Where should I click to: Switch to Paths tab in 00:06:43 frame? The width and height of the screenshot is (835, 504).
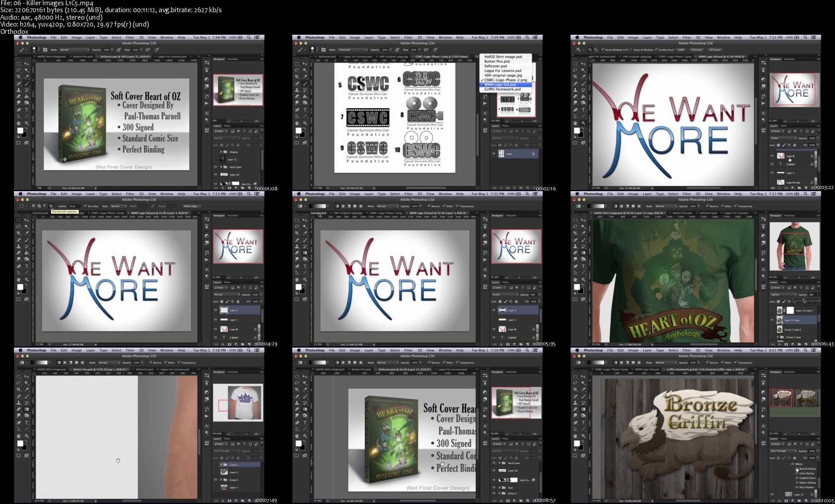[784, 282]
